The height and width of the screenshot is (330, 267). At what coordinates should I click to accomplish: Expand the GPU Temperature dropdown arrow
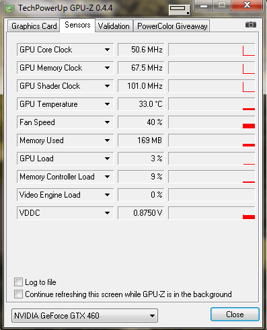107,104
